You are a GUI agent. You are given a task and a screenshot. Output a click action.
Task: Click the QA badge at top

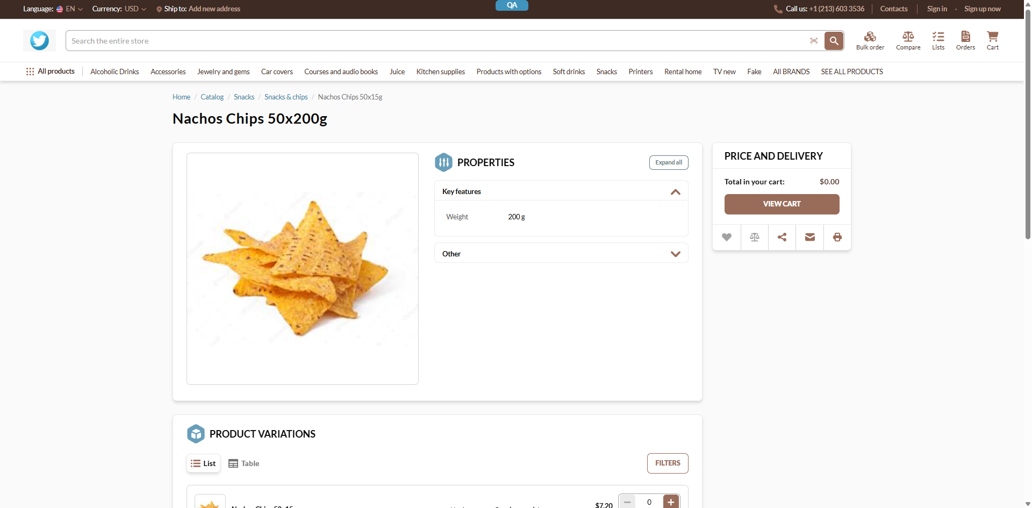[x=512, y=5]
